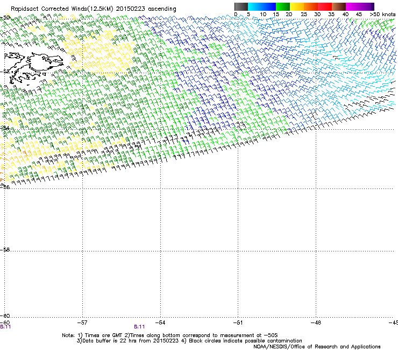
Task: Click the "-58" latitude axis label
Action: [5, 250]
